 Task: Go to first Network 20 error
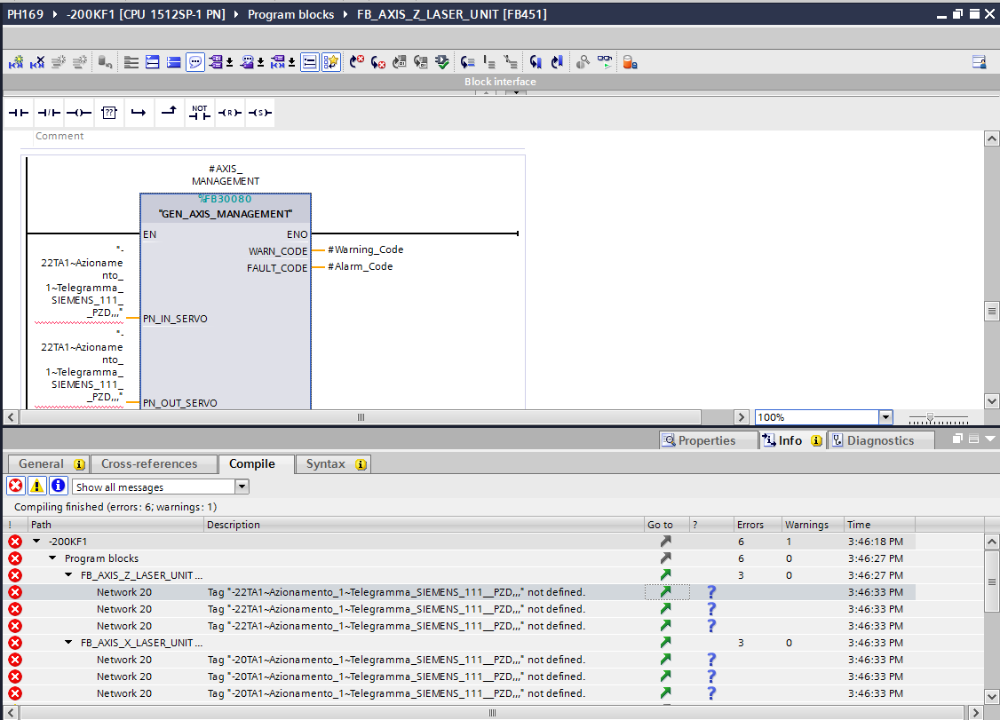tap(665, 592)
